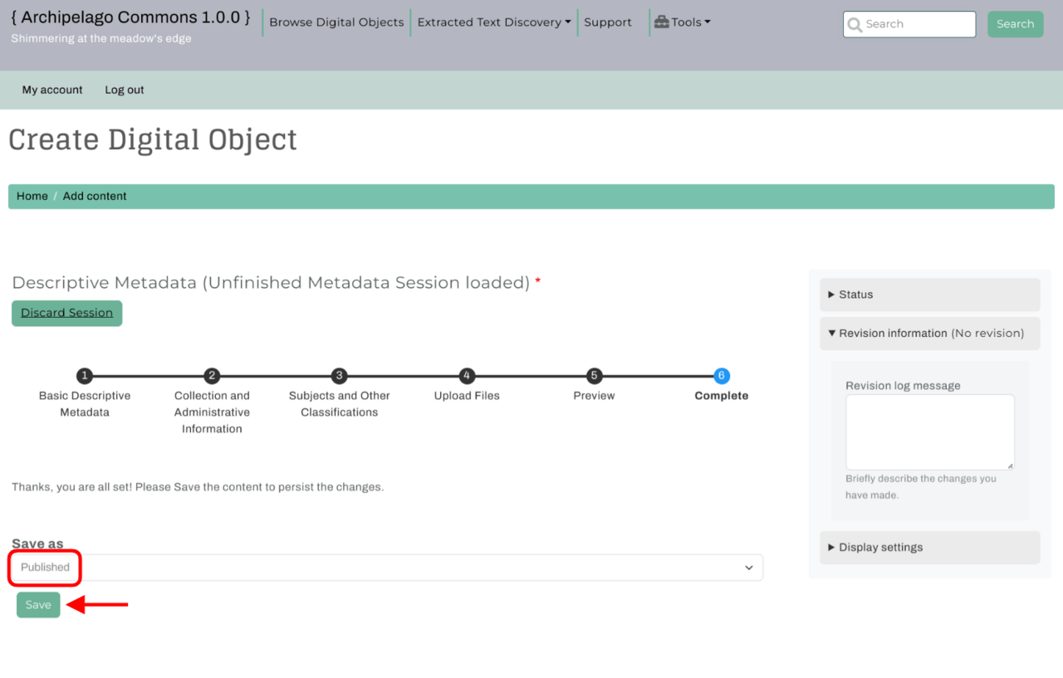1063x678 pixels.
Task: Click the Discard Session button
Action: coord(66,313)
